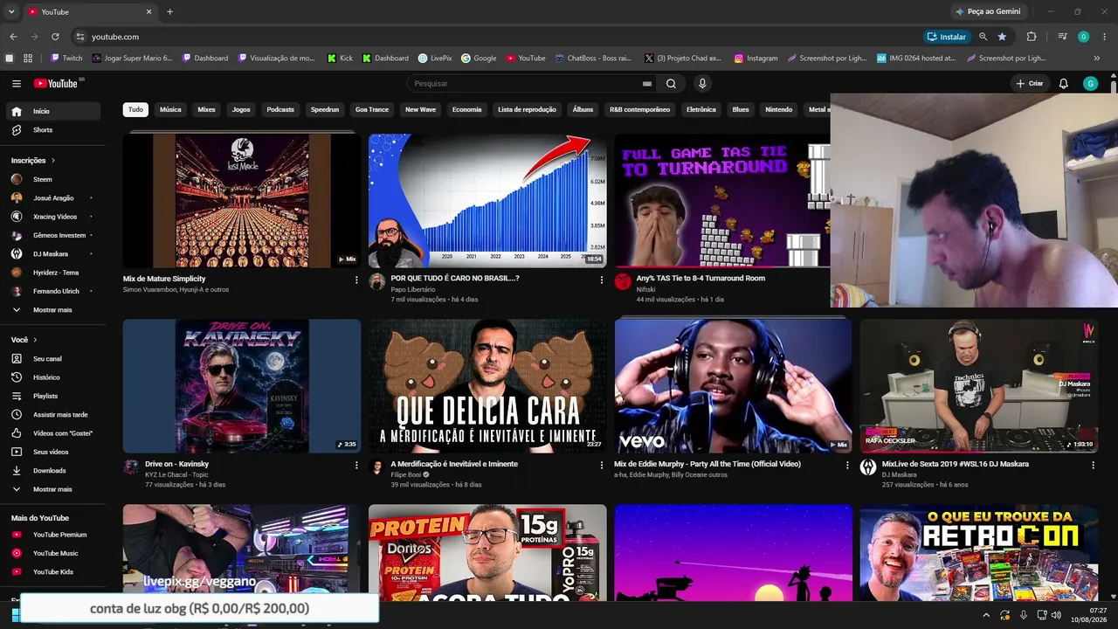Open Seus vídeos in the sidebar
1118x629 pixels.
pos(54,452)
